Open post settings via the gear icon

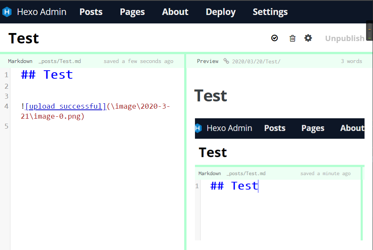click(x=308, y=38)
